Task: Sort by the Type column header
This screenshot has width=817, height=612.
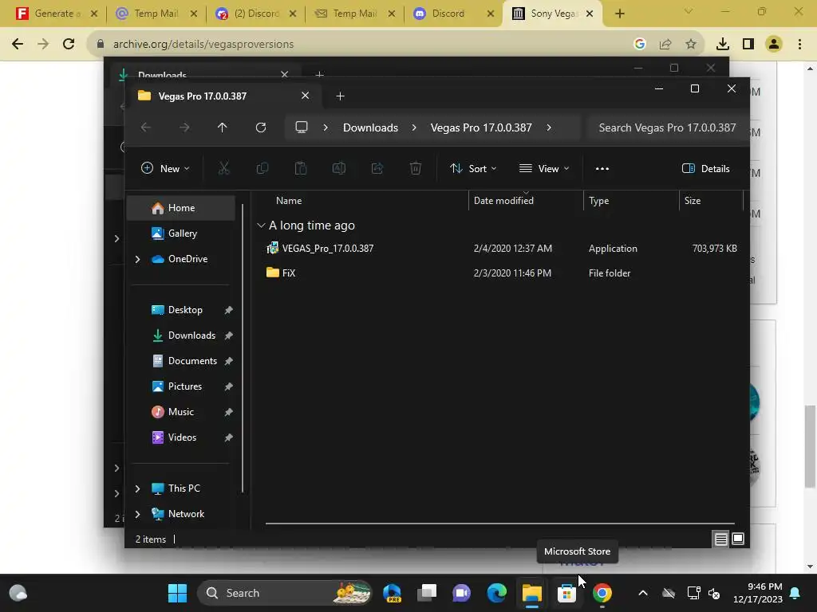Action: 598,200
